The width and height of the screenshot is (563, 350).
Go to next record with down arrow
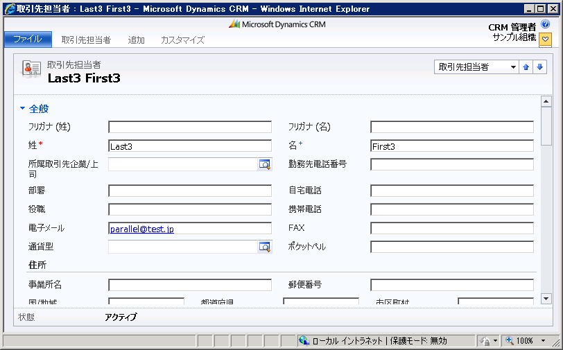point(540,67)
